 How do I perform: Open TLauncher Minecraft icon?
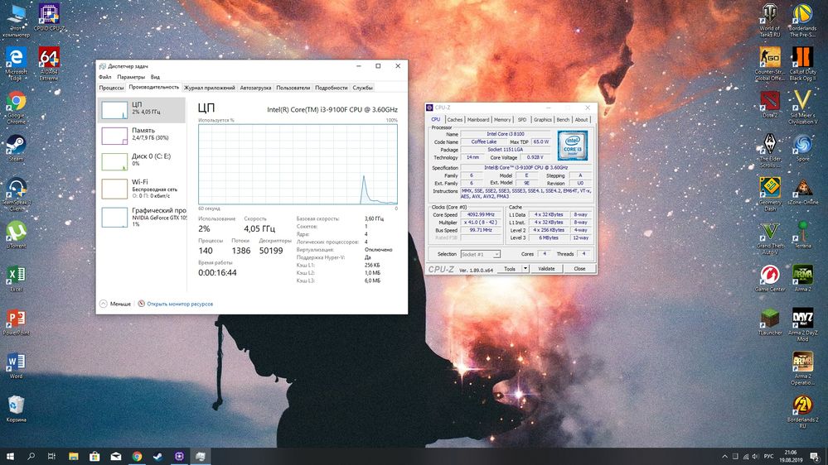(x=769, y=322)
